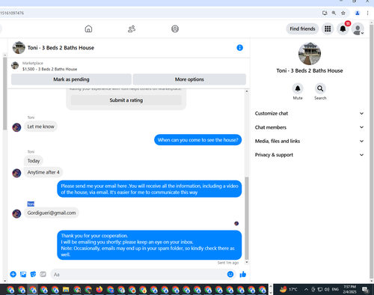Screen dimensions: 374x295
Task: Search in conversation magnifier icon
Action: (x=320, y=88)
